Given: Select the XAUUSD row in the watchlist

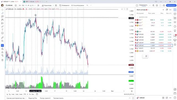Looking at the screenshot, I should tap(154, 51).
